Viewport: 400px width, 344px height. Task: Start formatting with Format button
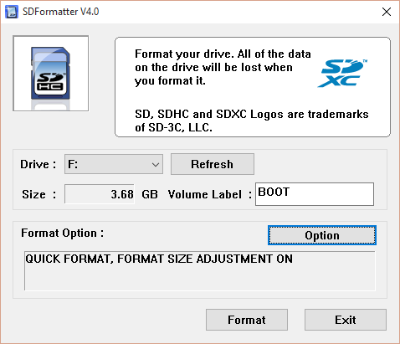tap(247, 320)
